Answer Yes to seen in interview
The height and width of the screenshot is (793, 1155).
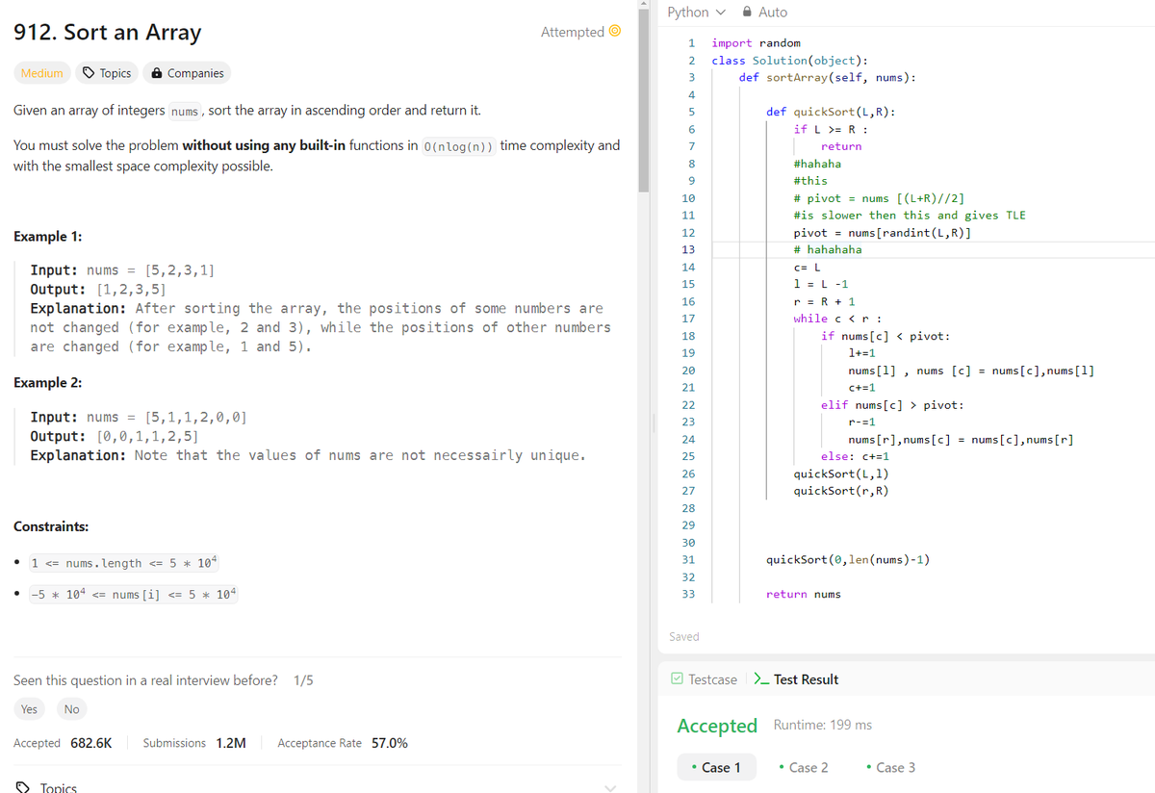29,709
